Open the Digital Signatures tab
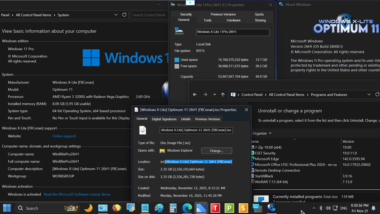380x214 pixels. click(164, 119)
